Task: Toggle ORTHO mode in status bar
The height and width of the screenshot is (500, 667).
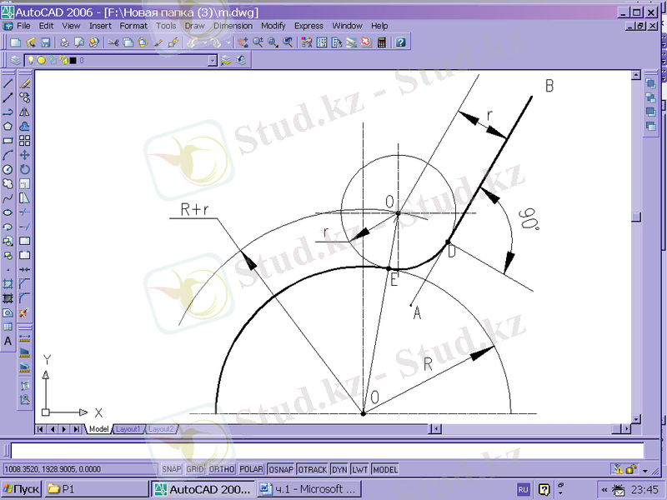Action: tap(222, 470)
